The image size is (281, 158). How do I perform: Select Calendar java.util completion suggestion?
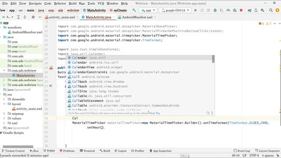pyautogui.click(x=140, y=57)
